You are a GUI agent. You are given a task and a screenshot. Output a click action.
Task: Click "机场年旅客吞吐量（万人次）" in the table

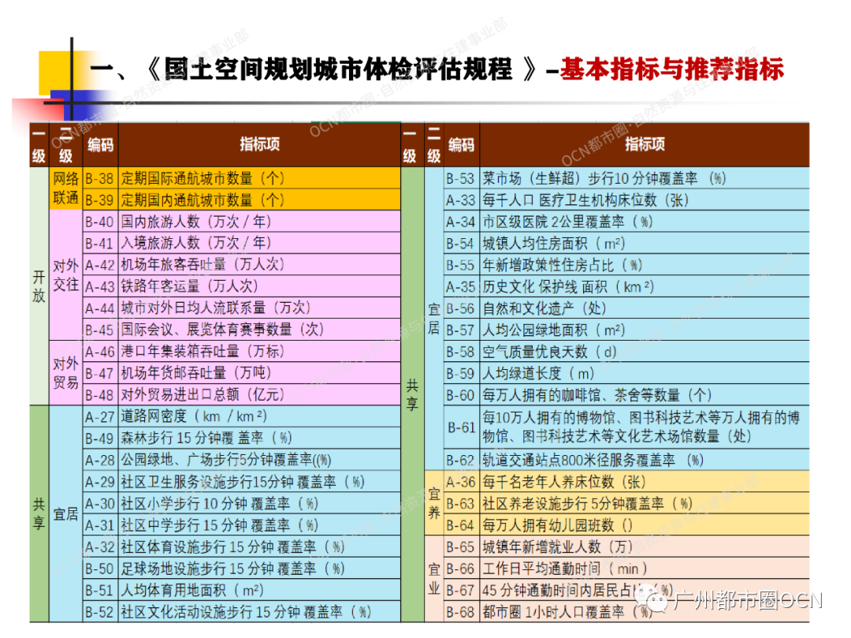203,264
